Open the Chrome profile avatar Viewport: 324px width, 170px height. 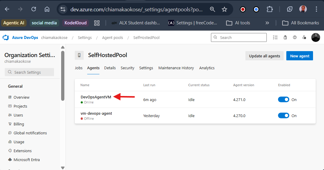click(x=303, y=9)
